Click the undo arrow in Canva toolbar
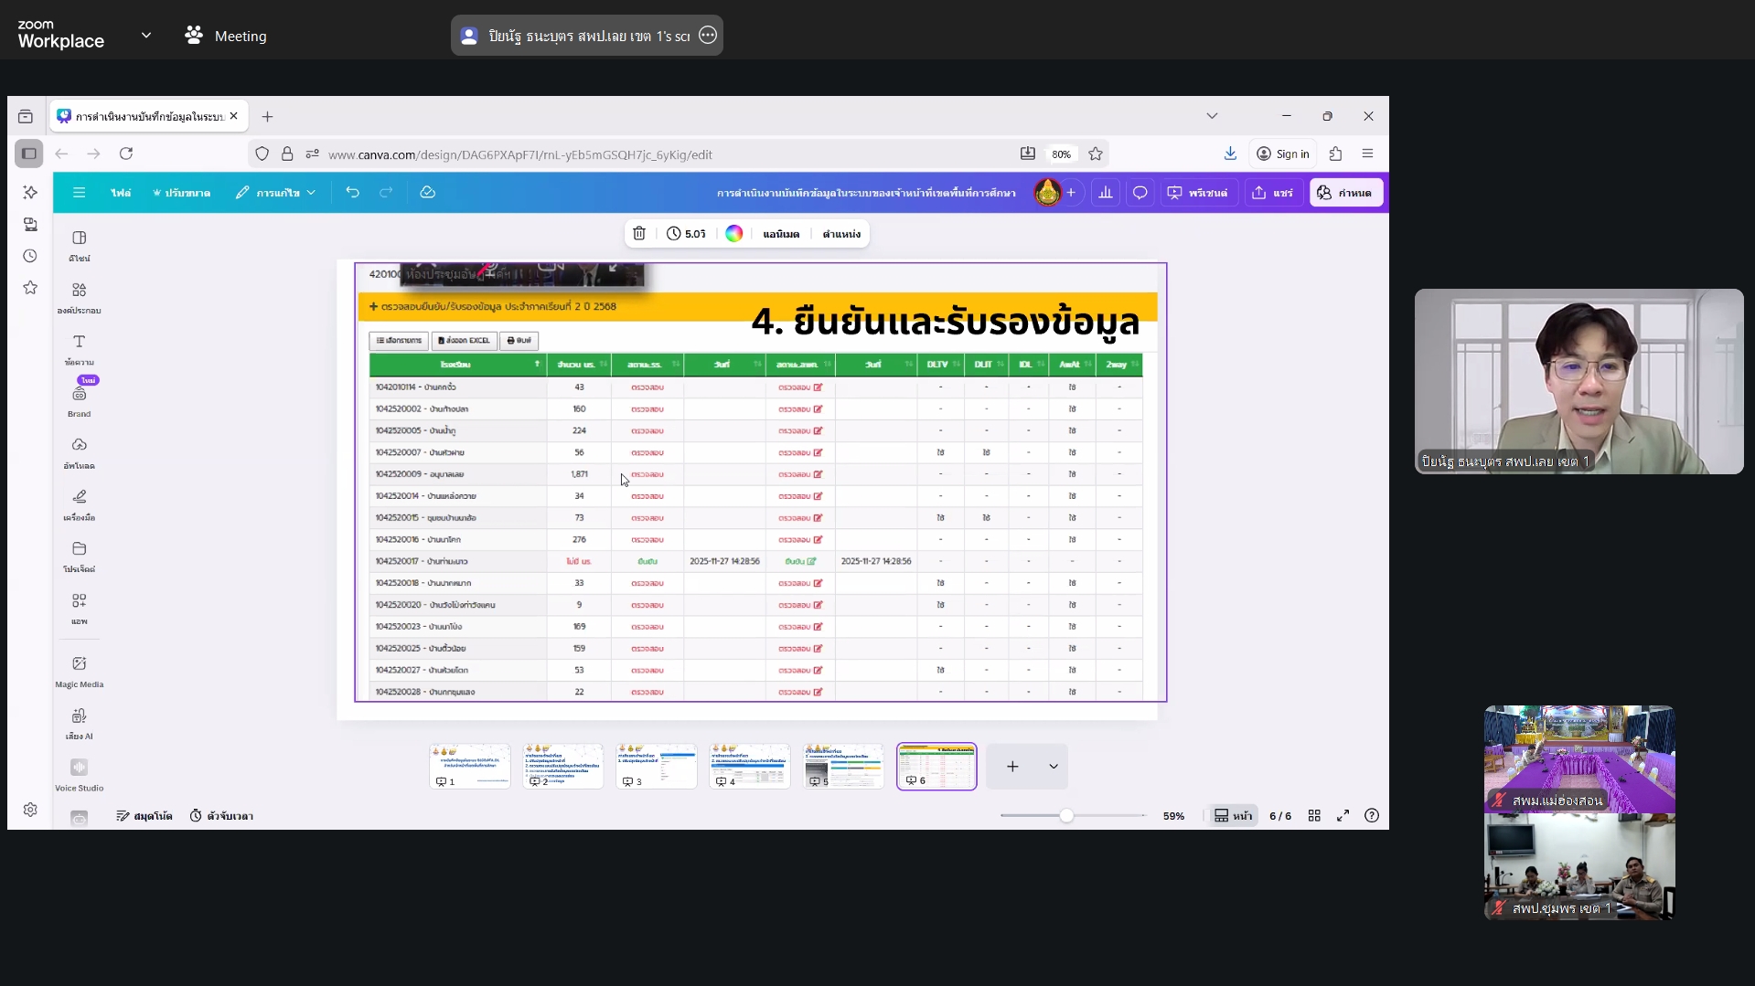This screenshot has height=986, width=1755. click(352, 193)
